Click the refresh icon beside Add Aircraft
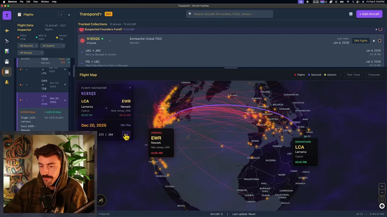387x217 pixels. [351, 14]
